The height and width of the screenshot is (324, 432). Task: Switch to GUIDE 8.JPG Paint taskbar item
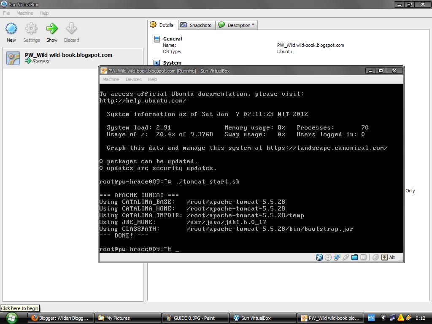click(x=196, y=318)
